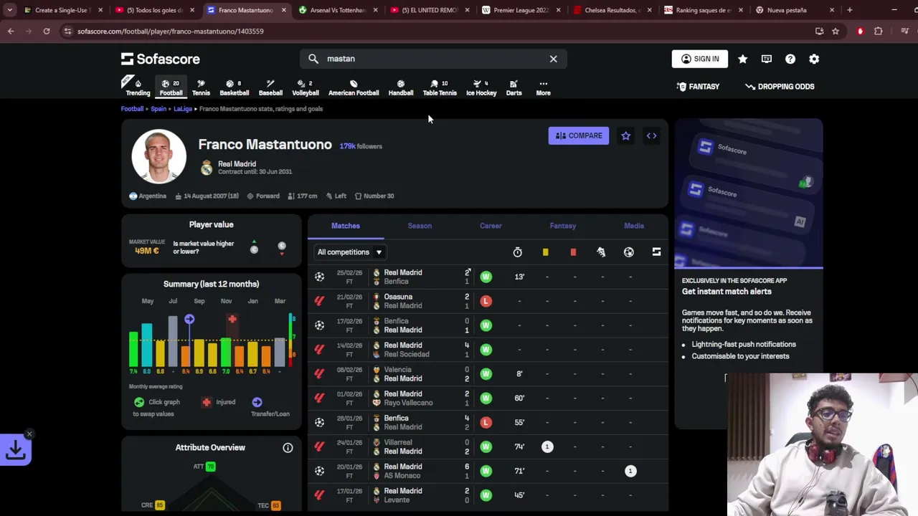Open the DROPPING ODDS link

pyautogui.click(x=780, y=86)
